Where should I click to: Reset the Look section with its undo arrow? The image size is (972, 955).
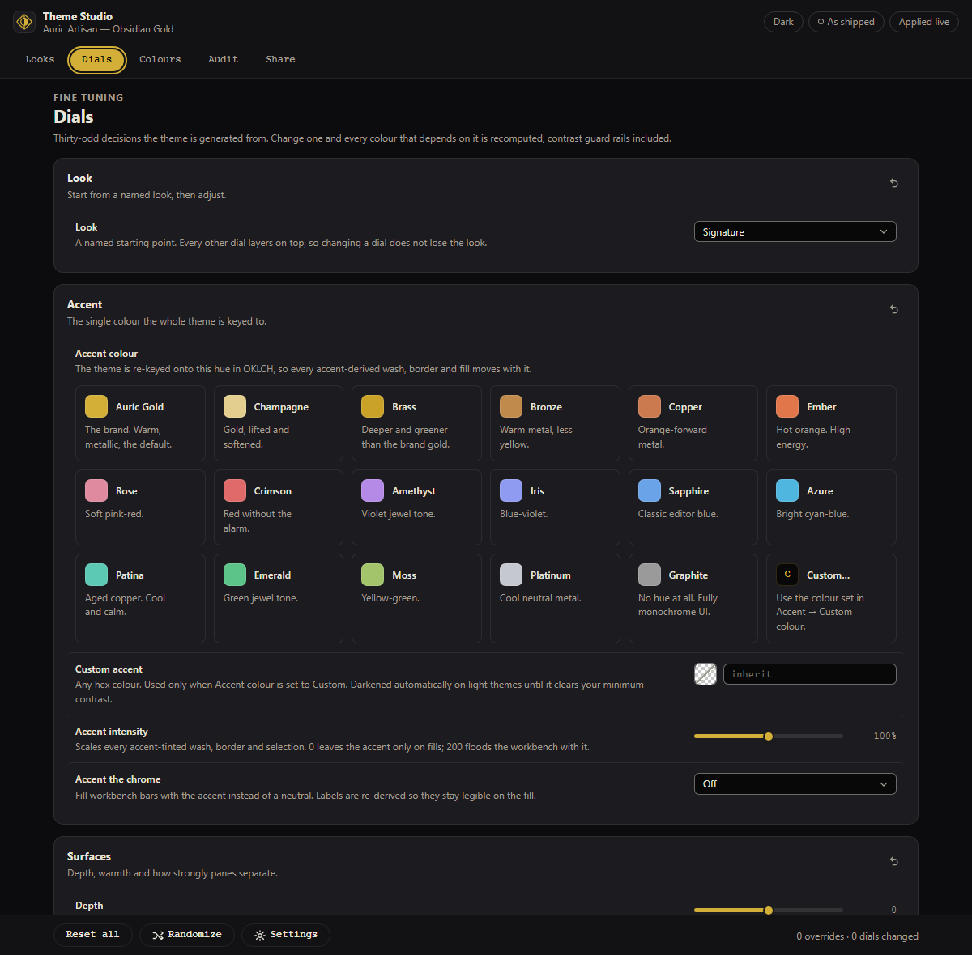(894, 183)
